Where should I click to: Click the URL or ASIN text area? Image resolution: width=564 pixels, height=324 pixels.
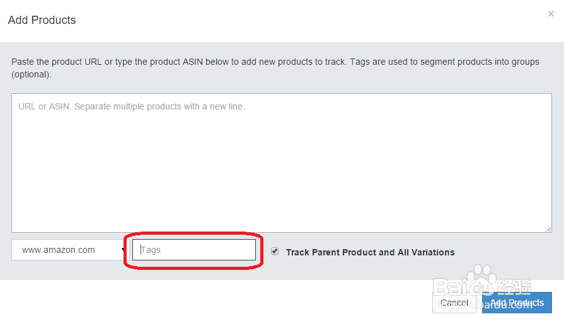point(281,162)
